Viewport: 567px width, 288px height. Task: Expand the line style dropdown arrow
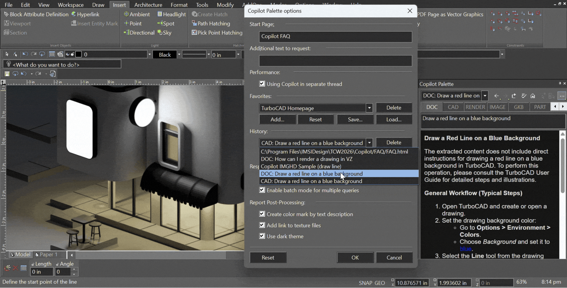(208, 54)
